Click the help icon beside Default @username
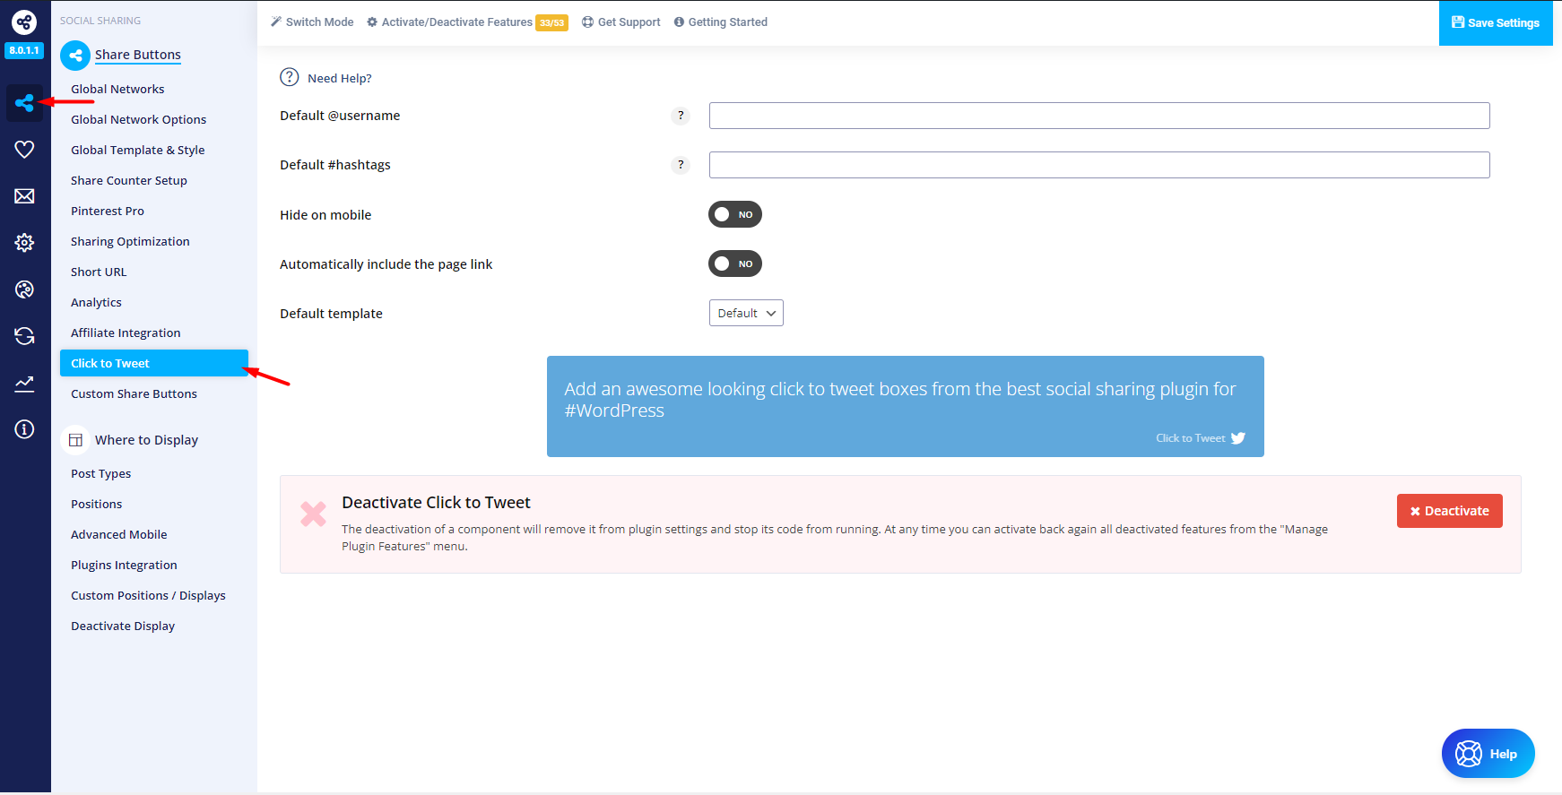The width and height of the screenshot is (1562, 795). tap(681, 116)
